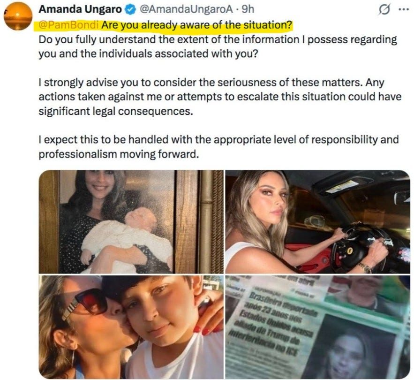Click the paragraph starting 'I expect this'
Viewport: 414px width, 380px height.
[x=218, y=147]
